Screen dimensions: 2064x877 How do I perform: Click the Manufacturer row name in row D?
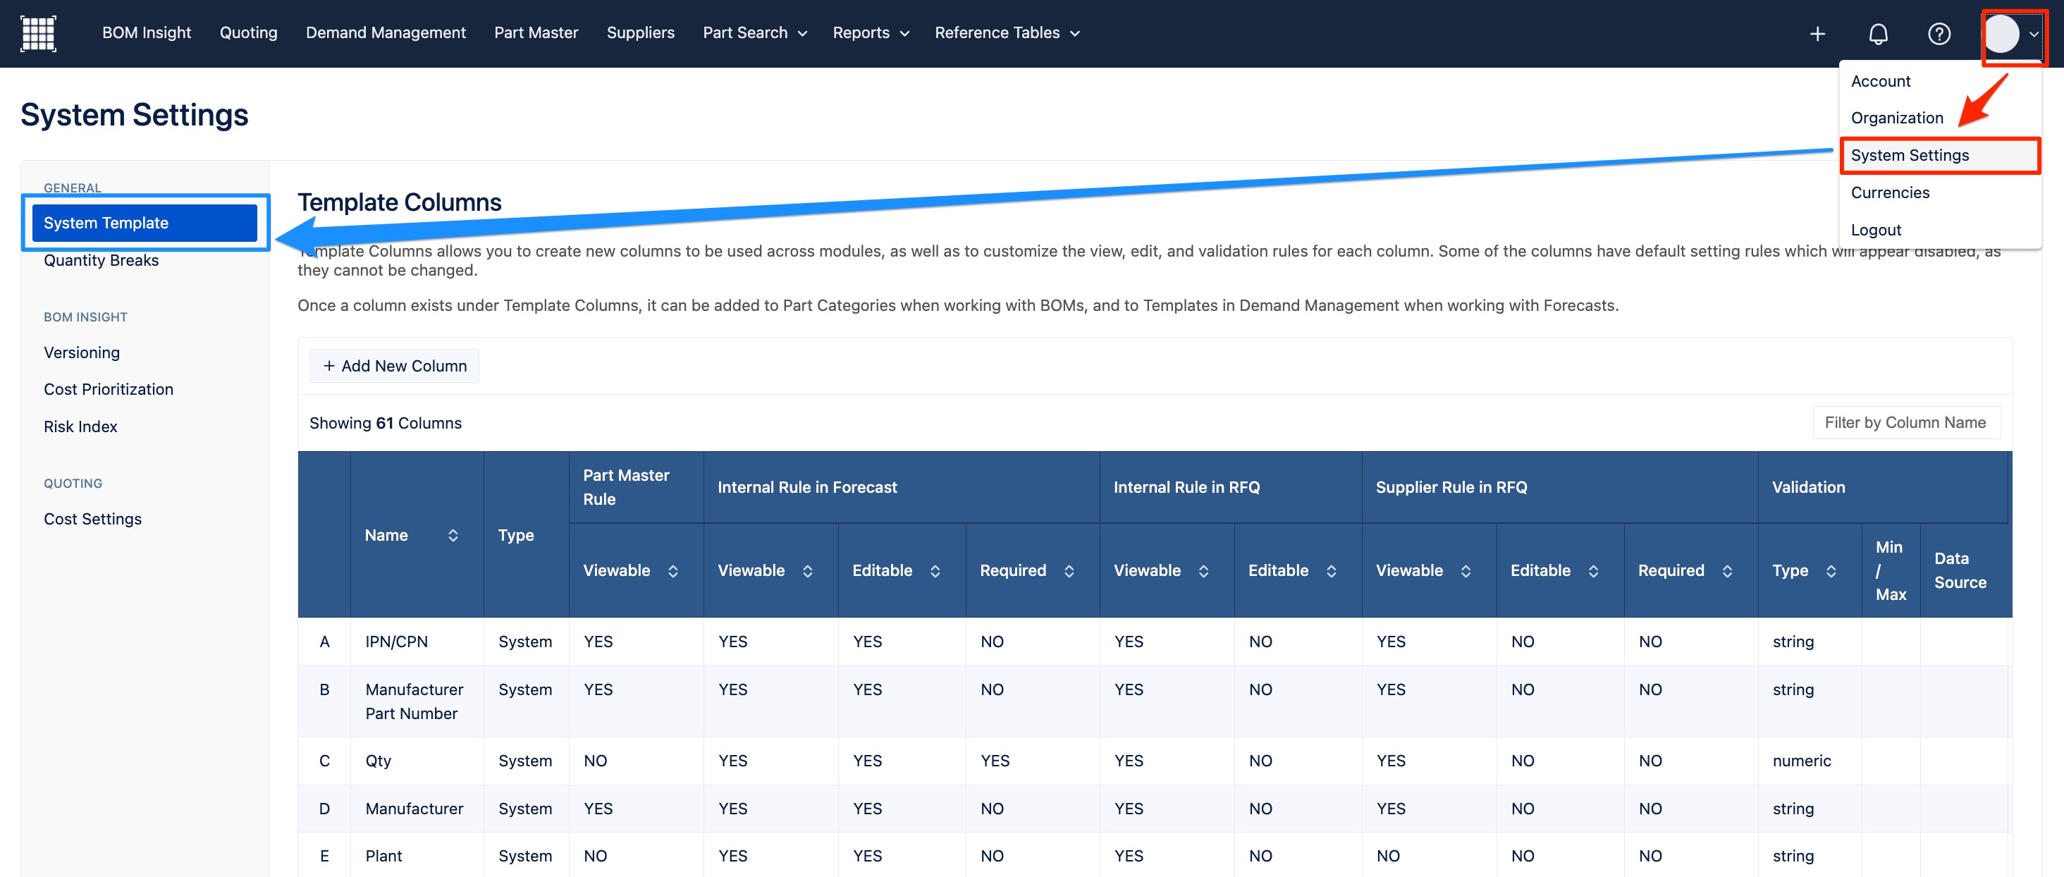[414, 809]
